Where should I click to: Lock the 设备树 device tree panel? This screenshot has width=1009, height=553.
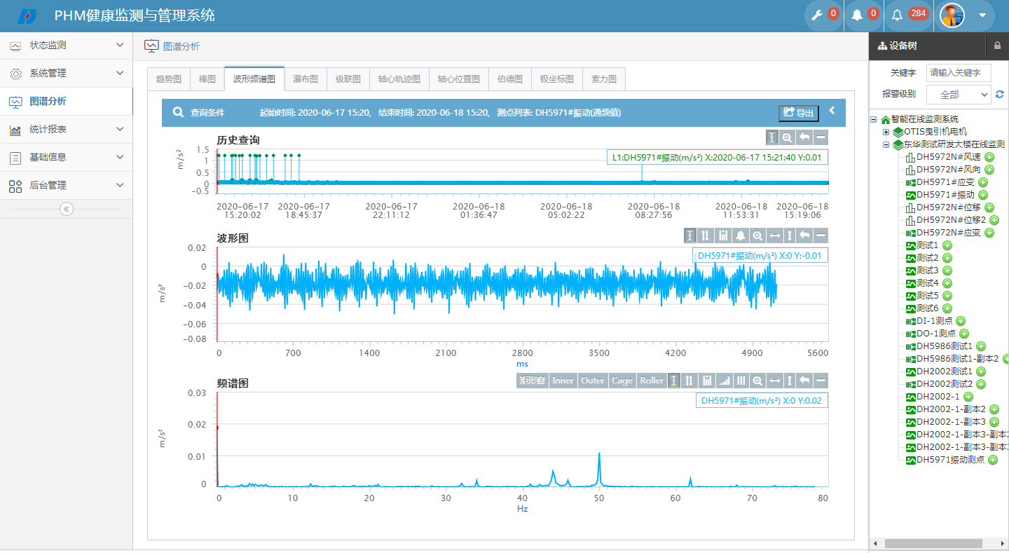coord(997,46)
